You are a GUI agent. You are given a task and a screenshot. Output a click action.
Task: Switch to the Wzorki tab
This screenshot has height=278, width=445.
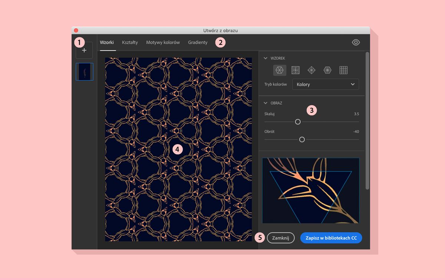pos(107,42)
